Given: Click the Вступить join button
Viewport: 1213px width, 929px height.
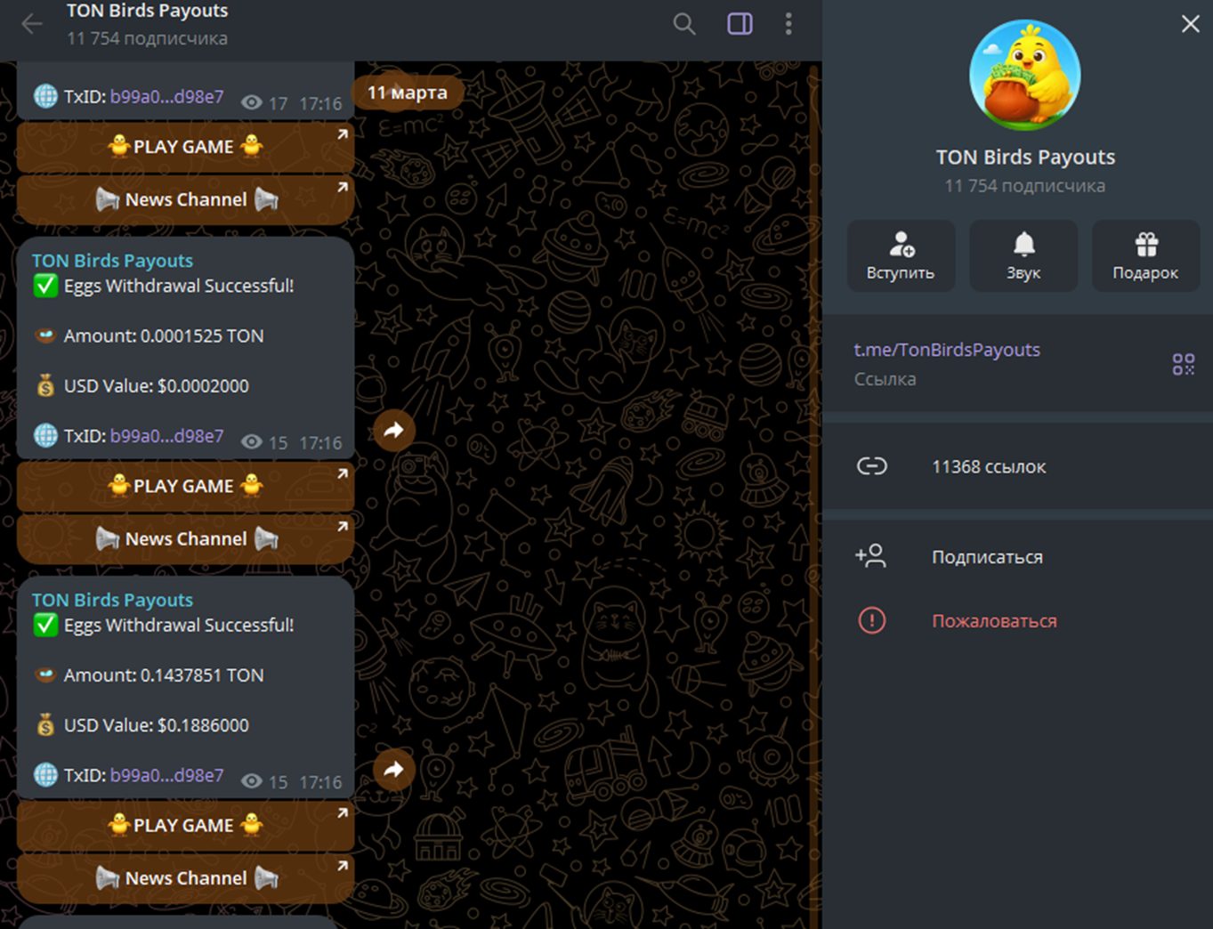Looking at the screenshot, I should click(x=901, y=256).
